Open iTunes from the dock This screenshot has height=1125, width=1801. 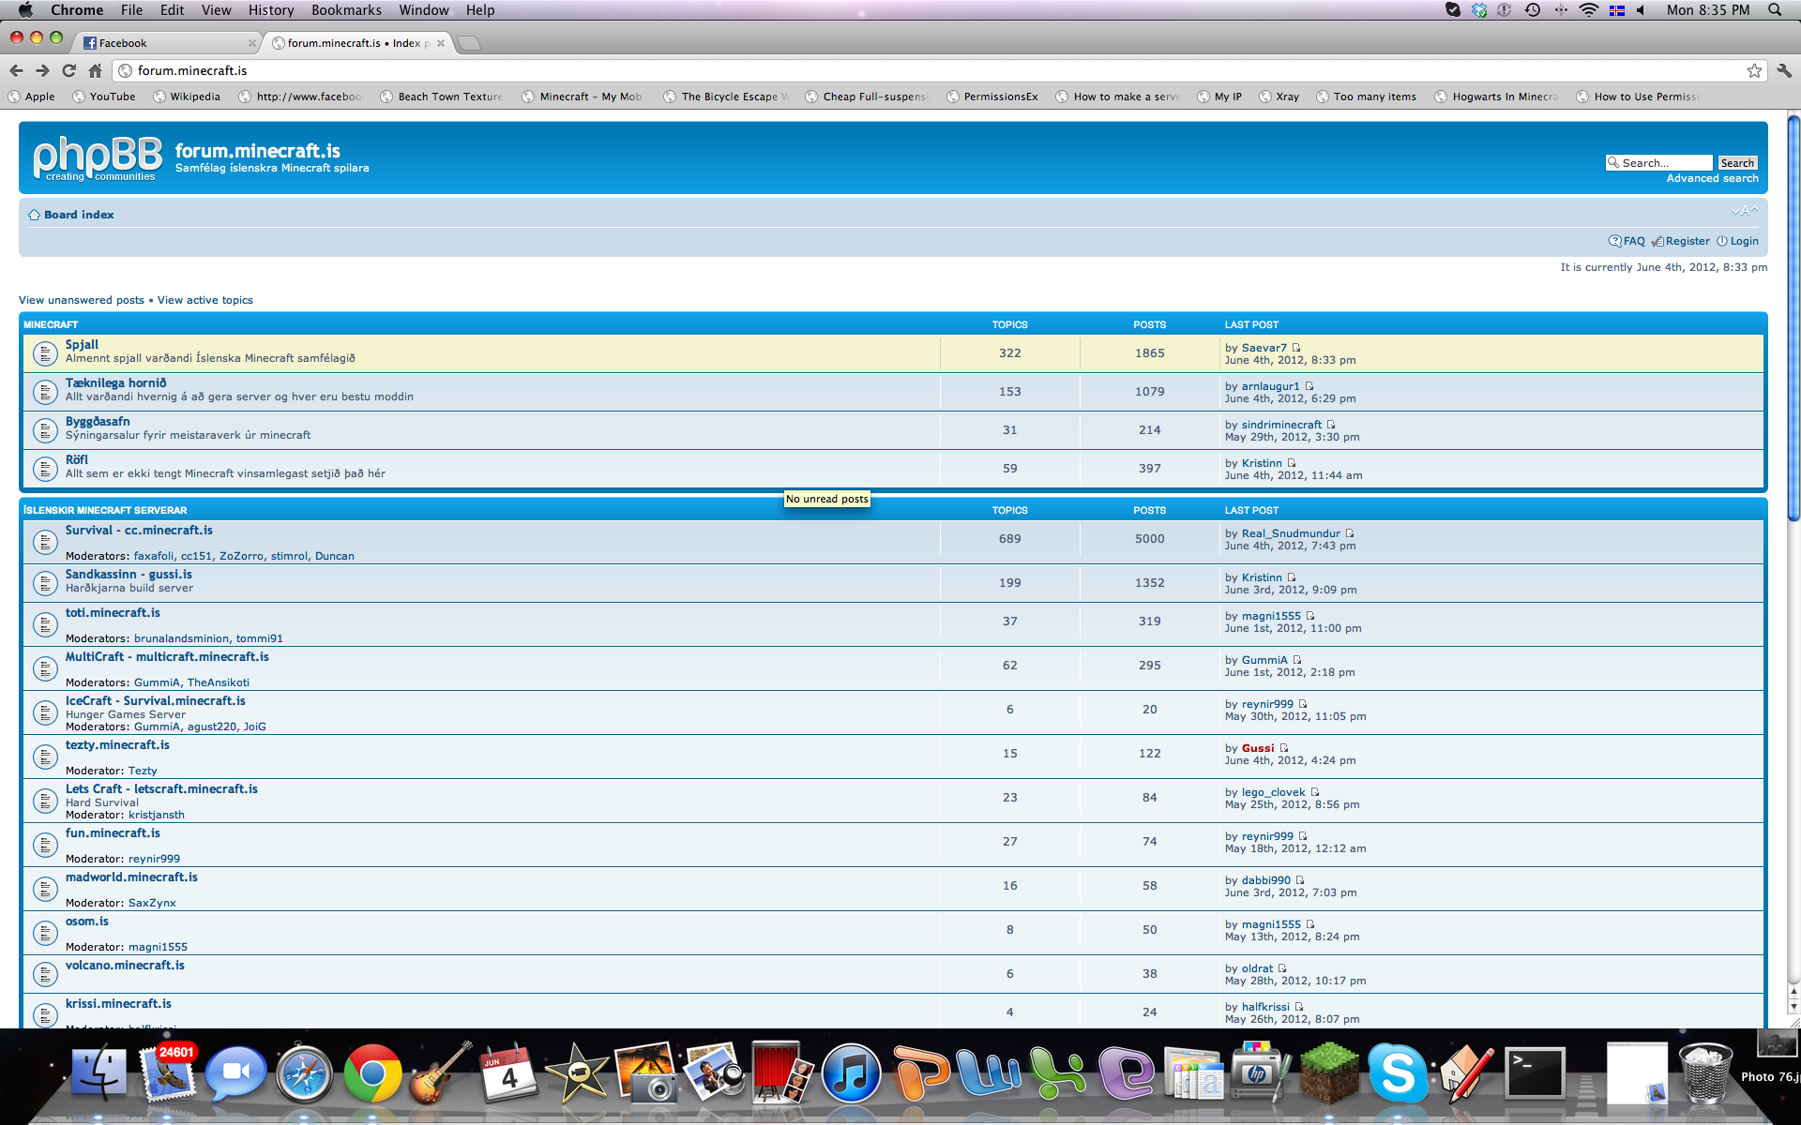click(x=851, y=1073)
